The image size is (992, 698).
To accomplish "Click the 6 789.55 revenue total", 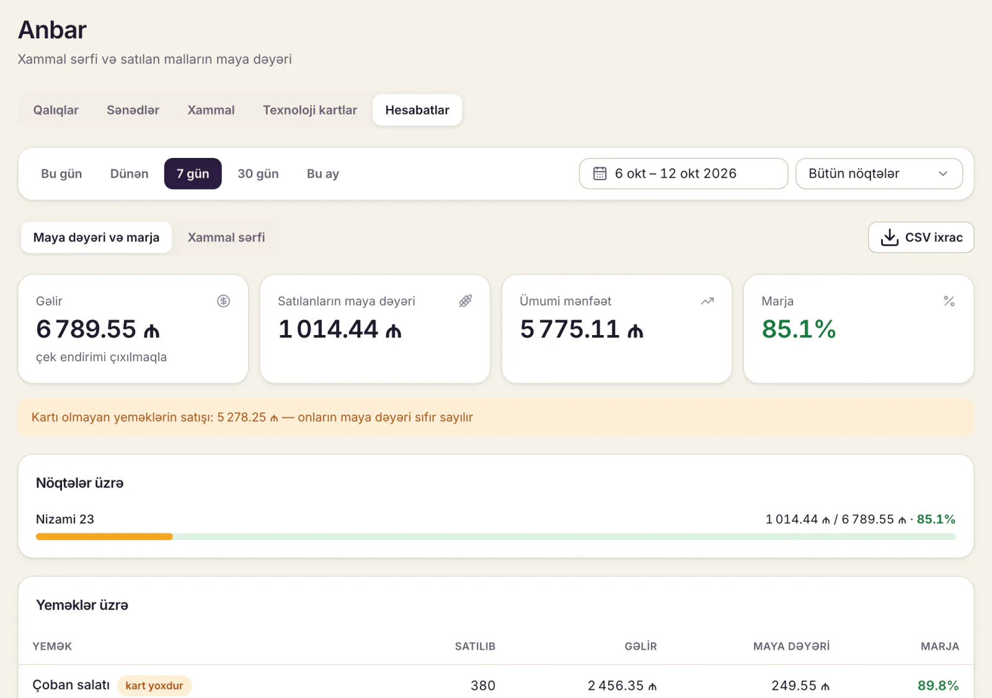I will pyautogui.click(x=98, y=329).
